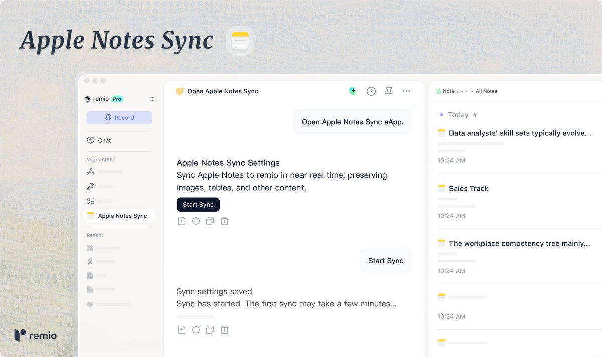Delete the 'Sync has started' reply

pos(225,330)
